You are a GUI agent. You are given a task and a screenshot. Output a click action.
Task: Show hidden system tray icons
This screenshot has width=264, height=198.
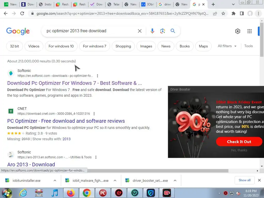tap(219, 193)
